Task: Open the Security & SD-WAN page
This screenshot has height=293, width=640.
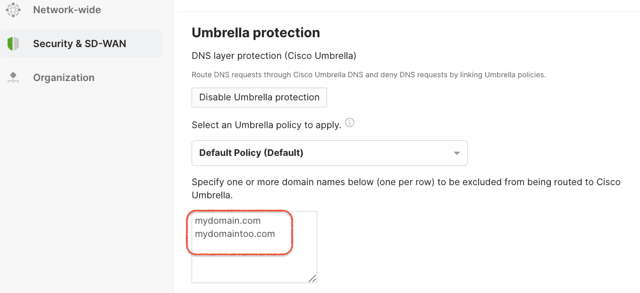Action: coord(79,43)
